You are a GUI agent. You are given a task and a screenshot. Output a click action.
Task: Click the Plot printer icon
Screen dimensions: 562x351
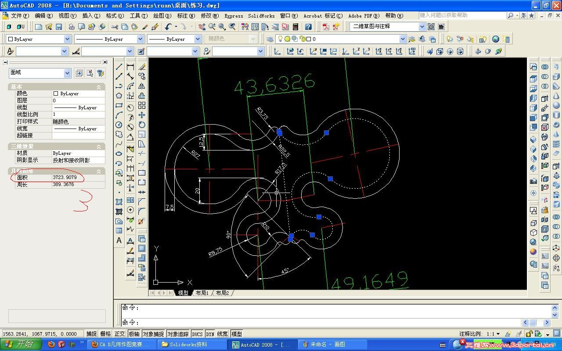(72, 27)
